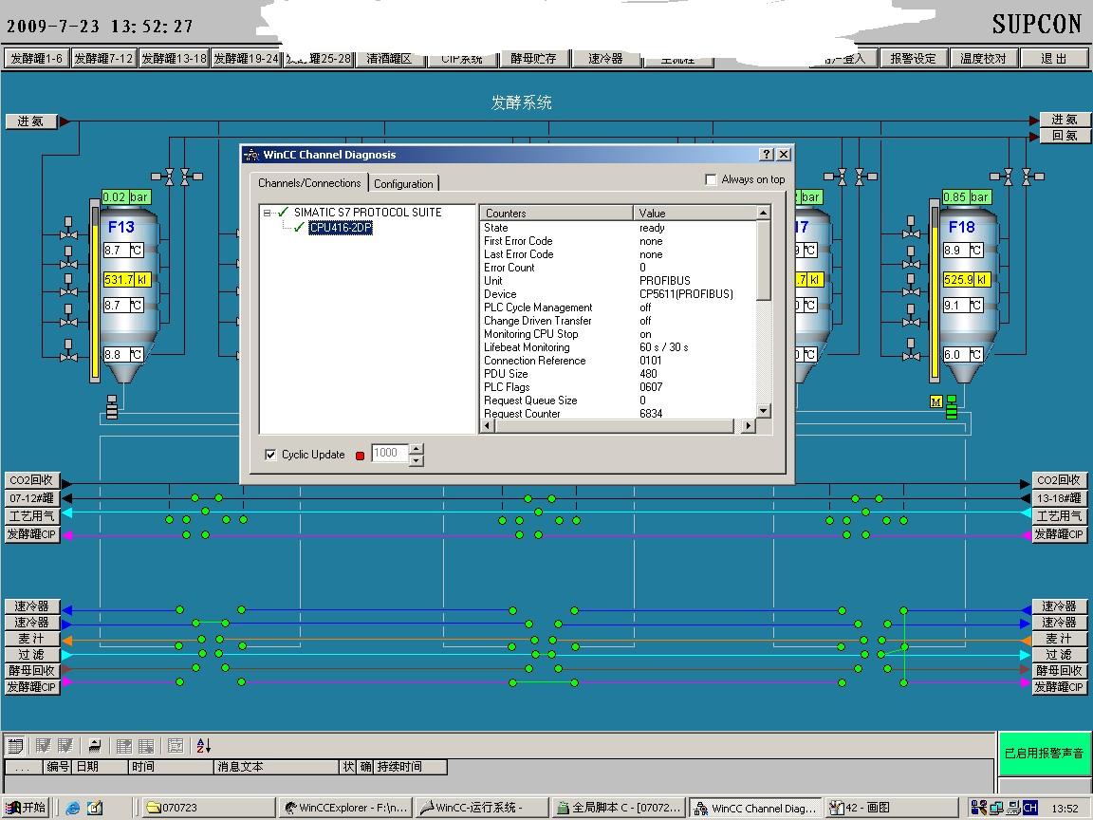Switch to the Configuration tab
This screenshot has width=1093, height=820.
pyautogui.click(x=403, y=183)
